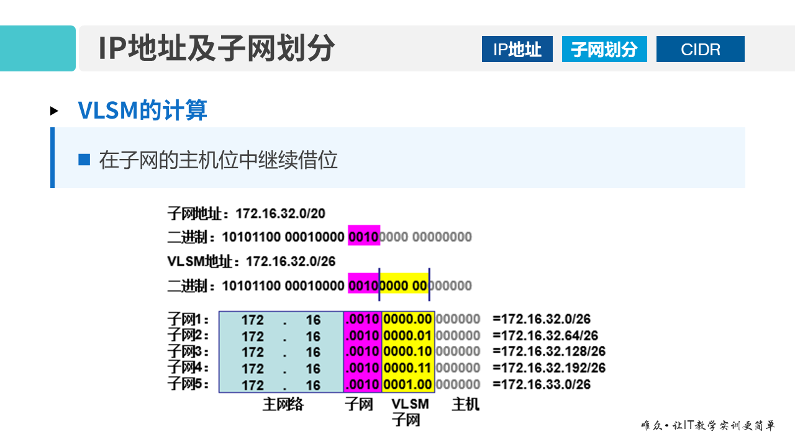
Task: Click the yellow cell 0000.01 in 子网2 row
Action: [407, 335]
